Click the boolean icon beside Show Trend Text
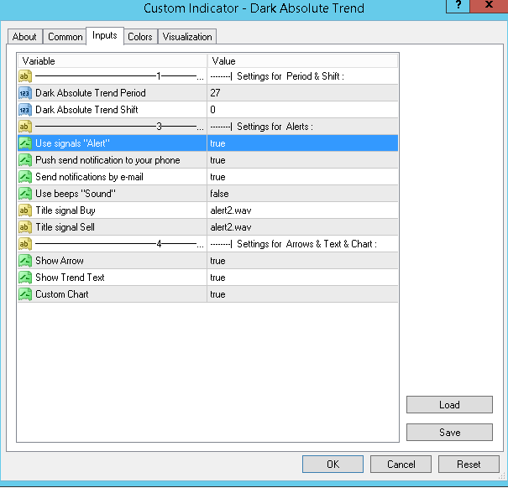 [x=25, y=278]
